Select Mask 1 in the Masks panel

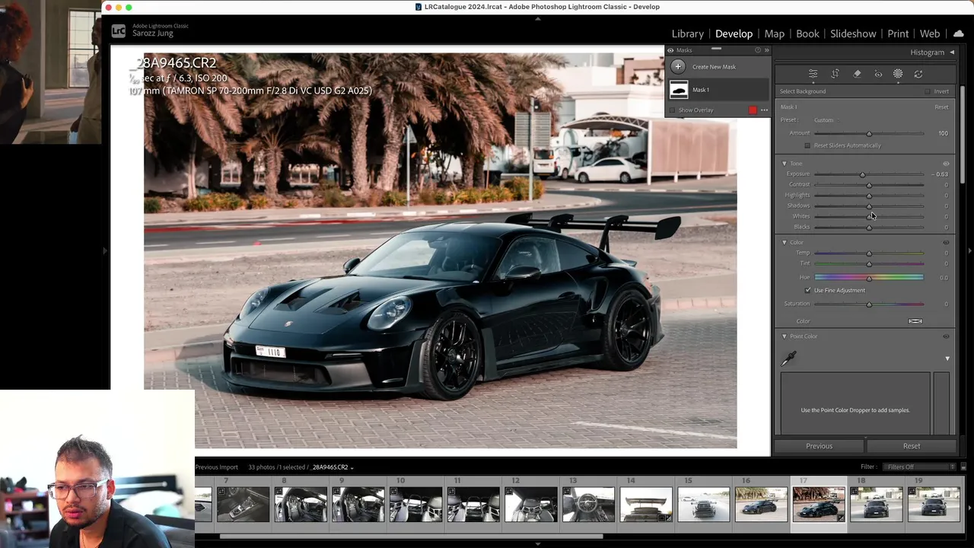click(x=718, y=90)
